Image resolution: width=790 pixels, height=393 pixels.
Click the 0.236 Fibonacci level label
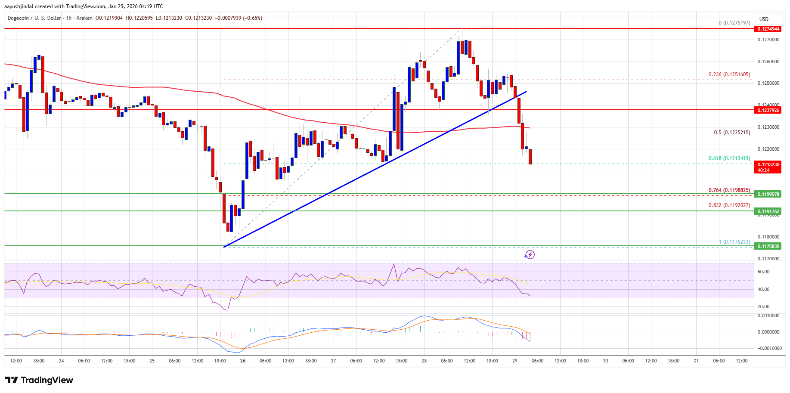(729, 74)
